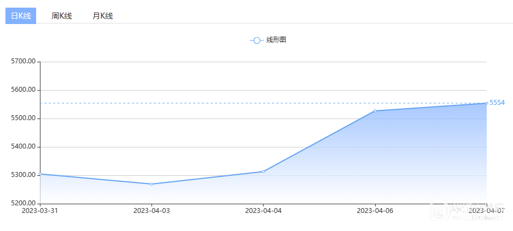Click the 5554 value label

(497, 103)
